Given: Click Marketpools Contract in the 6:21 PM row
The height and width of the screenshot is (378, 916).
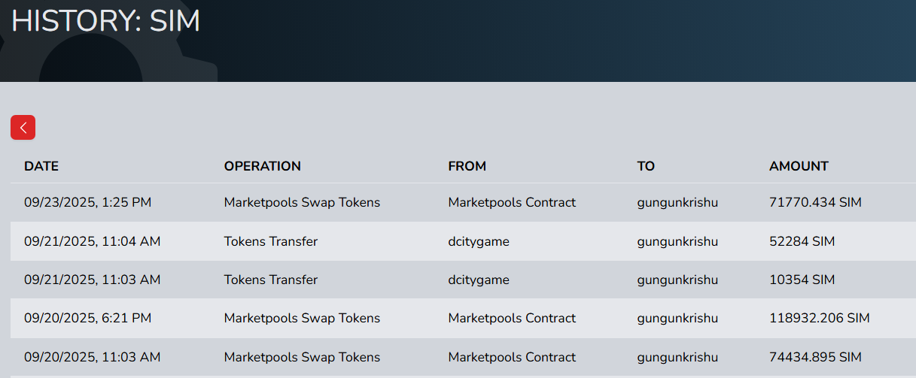Looking at the screenshot, I should [x=512, y=318].
